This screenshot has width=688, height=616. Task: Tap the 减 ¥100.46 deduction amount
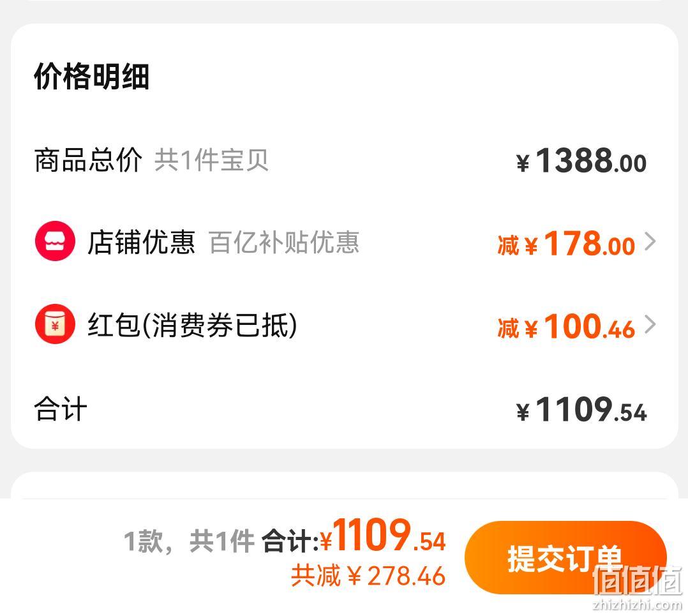[567, 326]
